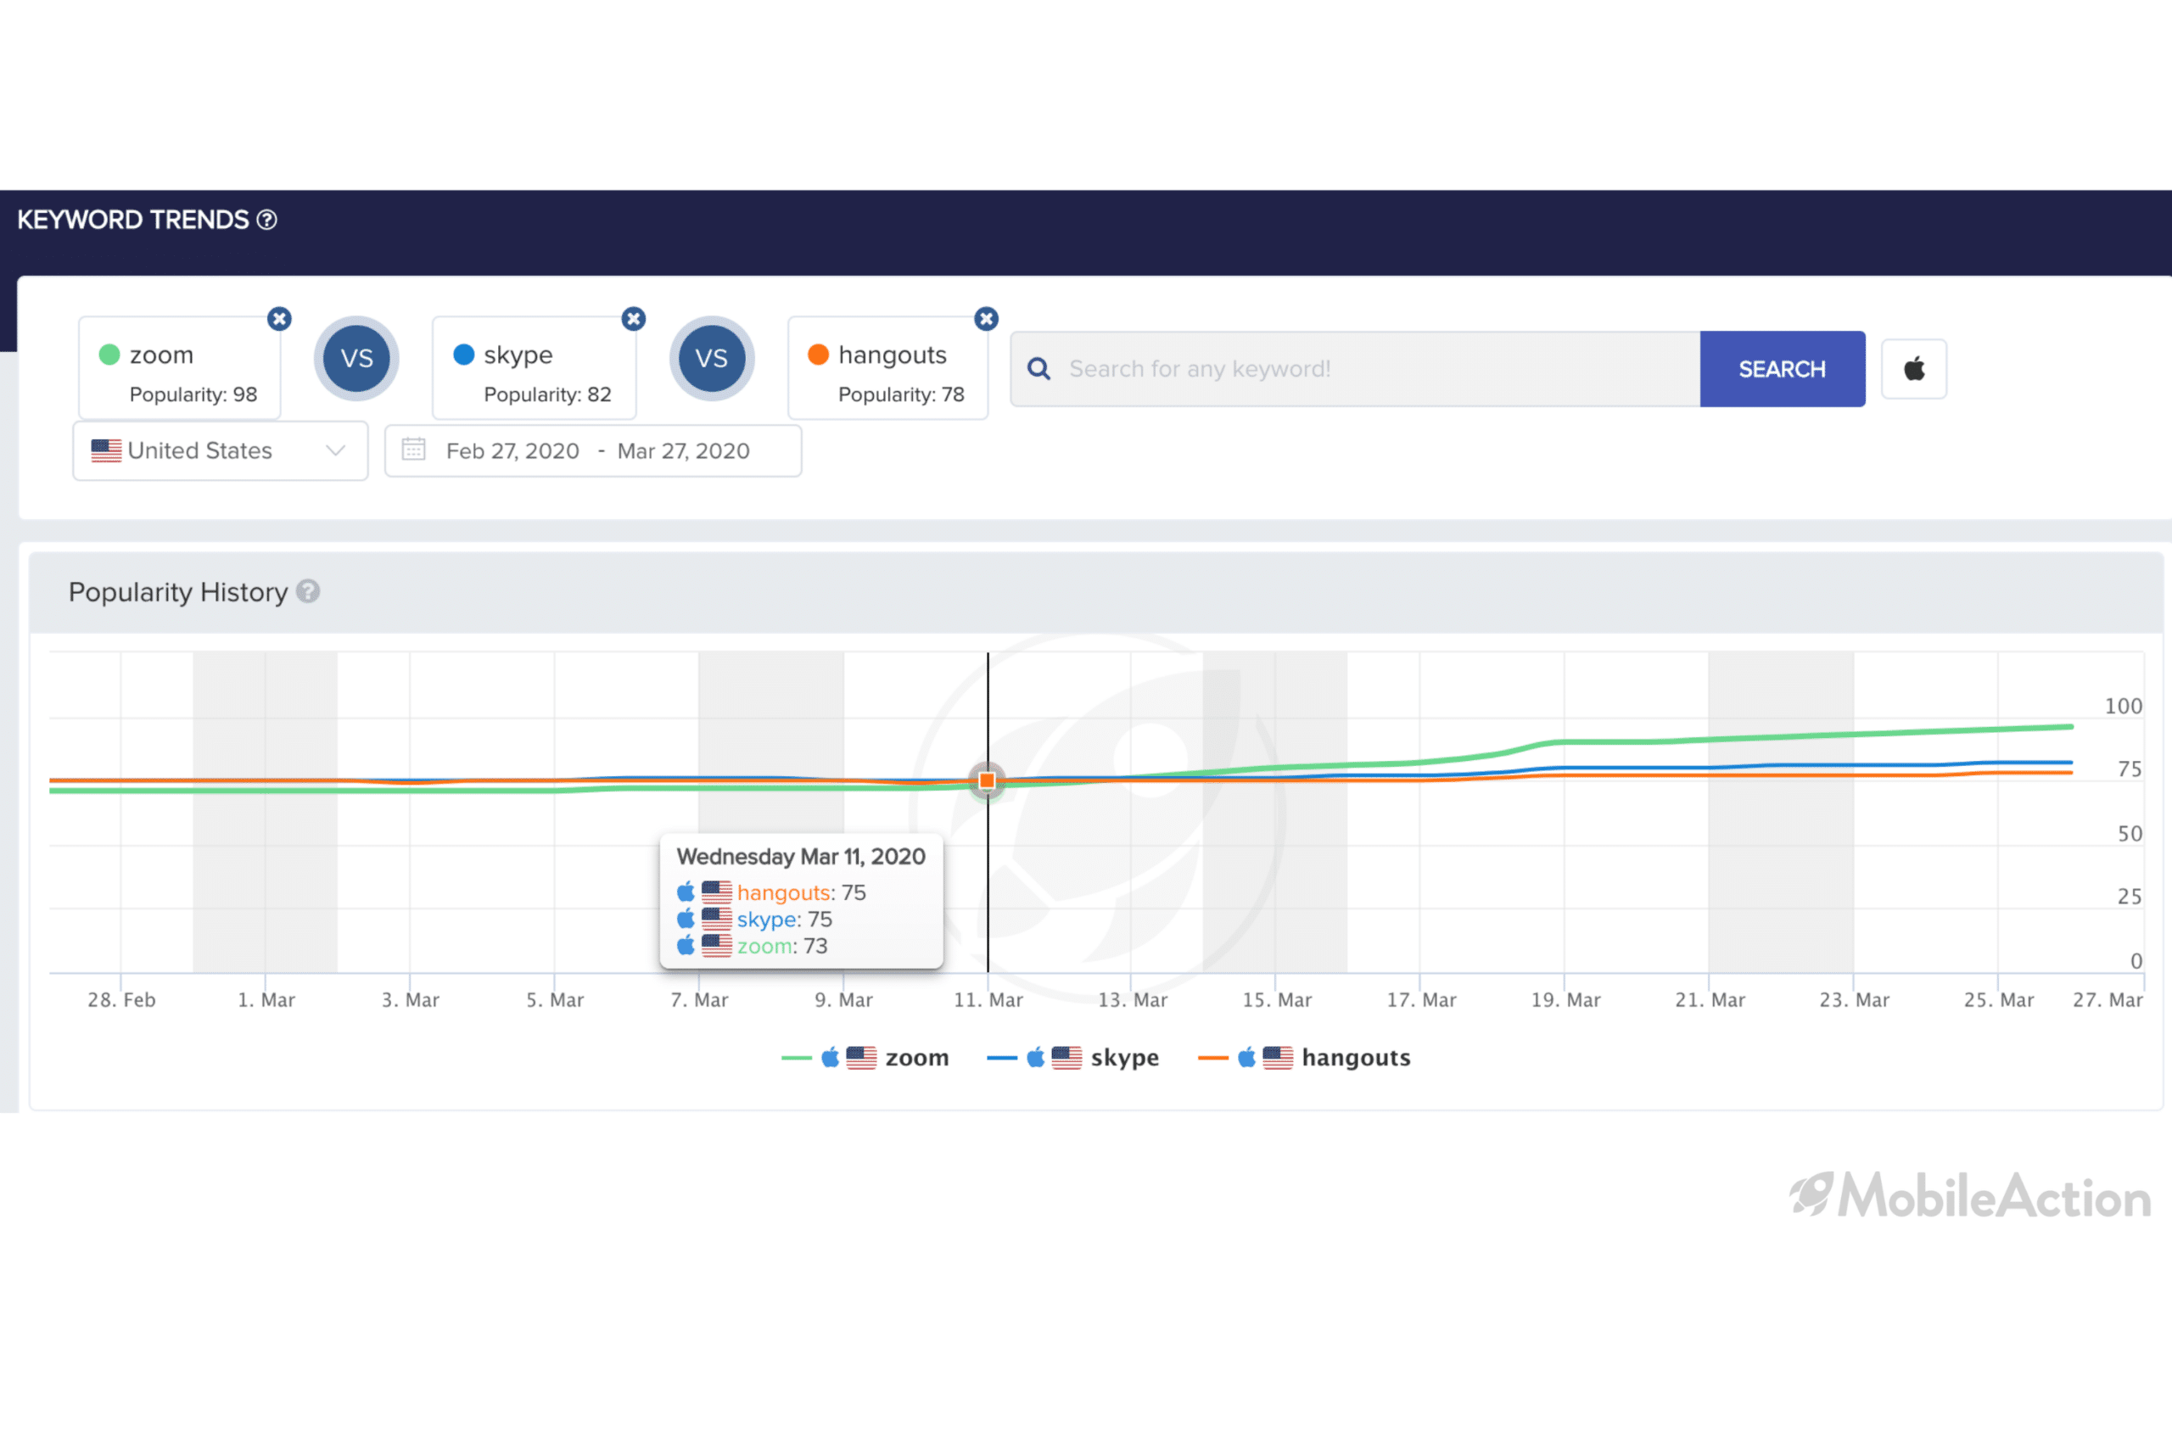Image resolution: width=2172 pixels, height=1448 pixels.
Task: Click the 'Popularity History' panel title
Action: coord(178,592)
